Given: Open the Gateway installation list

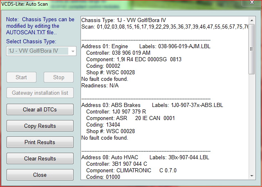Looking at the screenshot, I should pyautogui.click(x=40, y=93).
